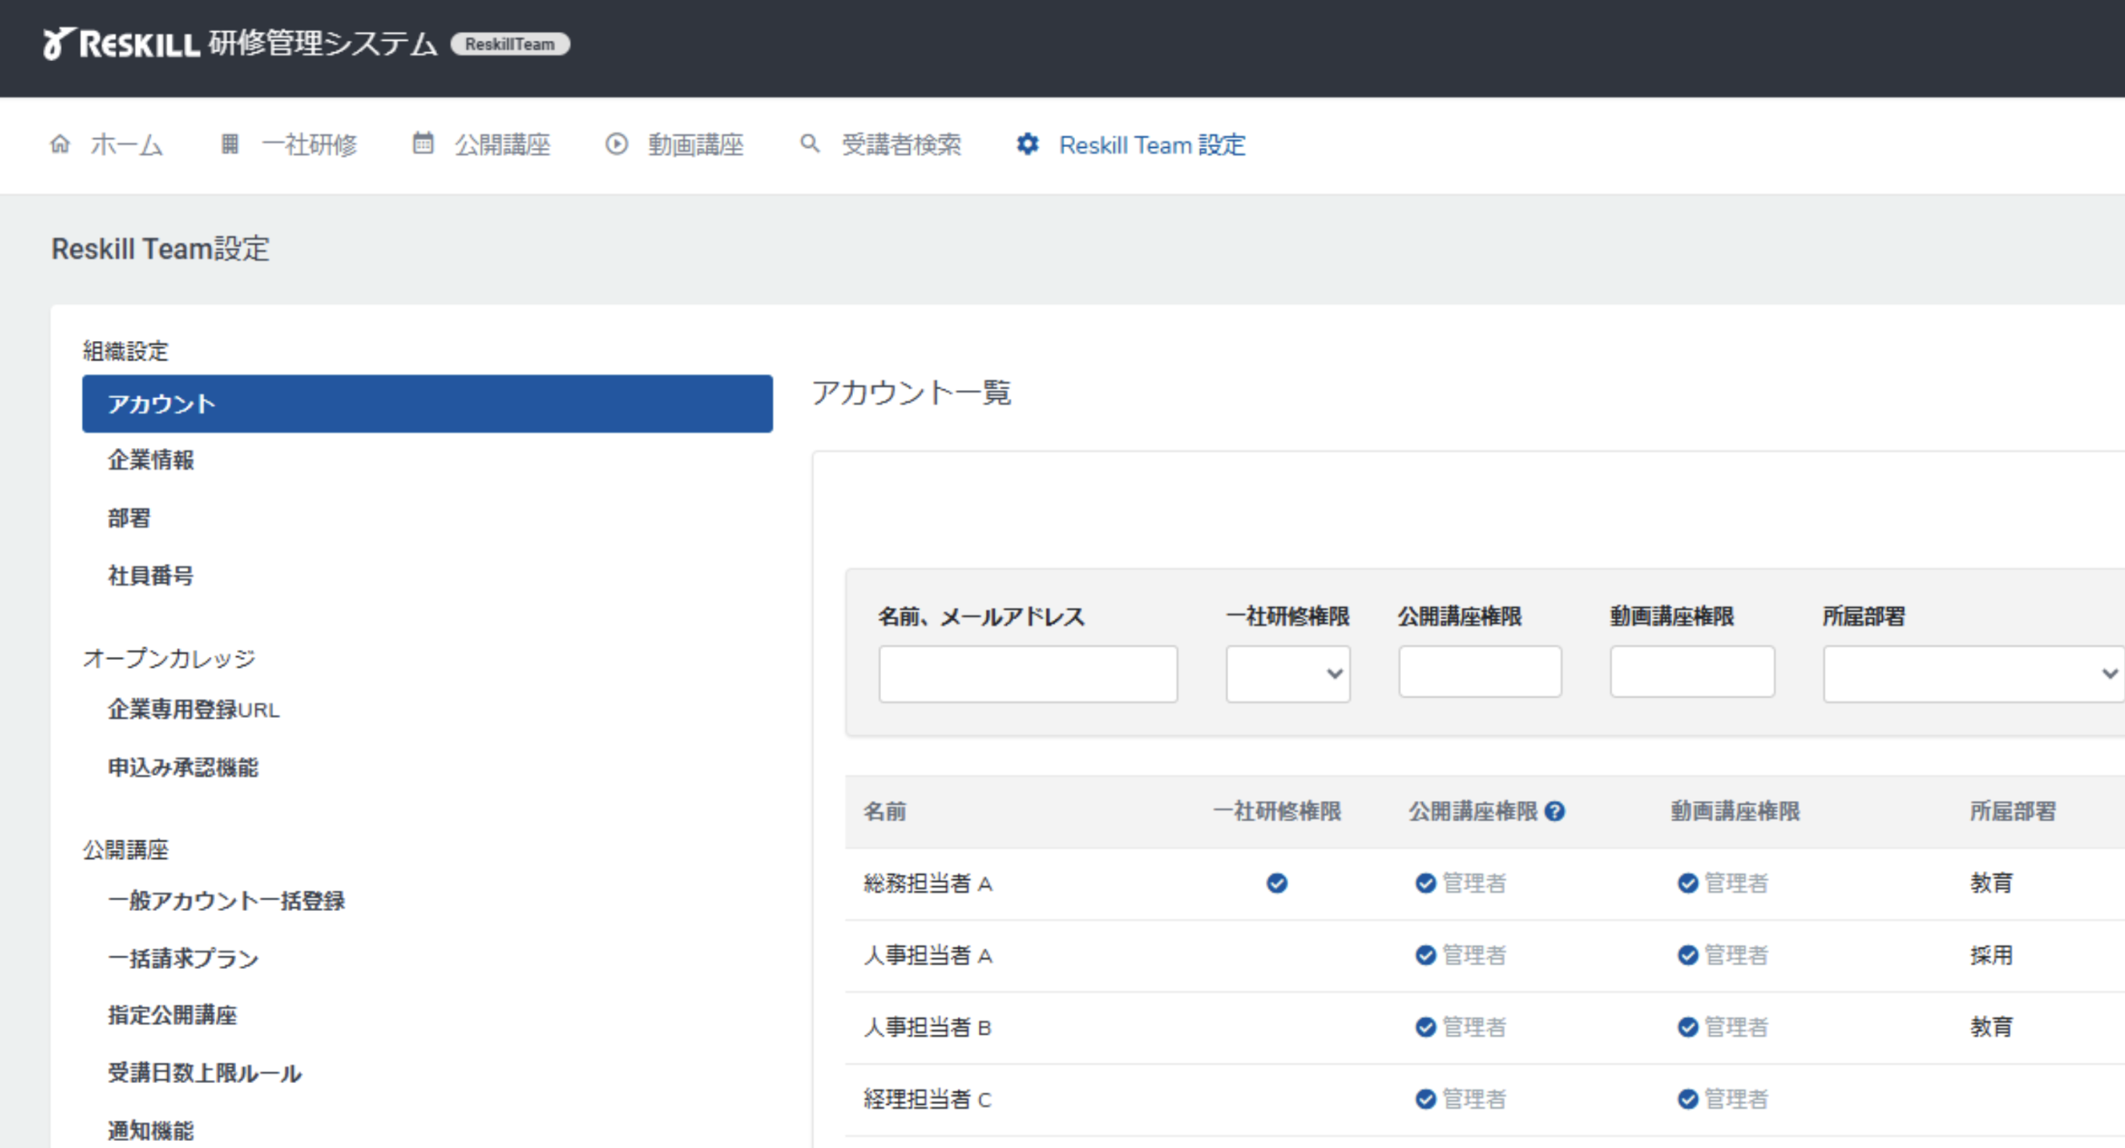Open 企業専用登録URL in the sidebar
The height and width of the screenshot is (1148, 2125).
coord(194,710)
